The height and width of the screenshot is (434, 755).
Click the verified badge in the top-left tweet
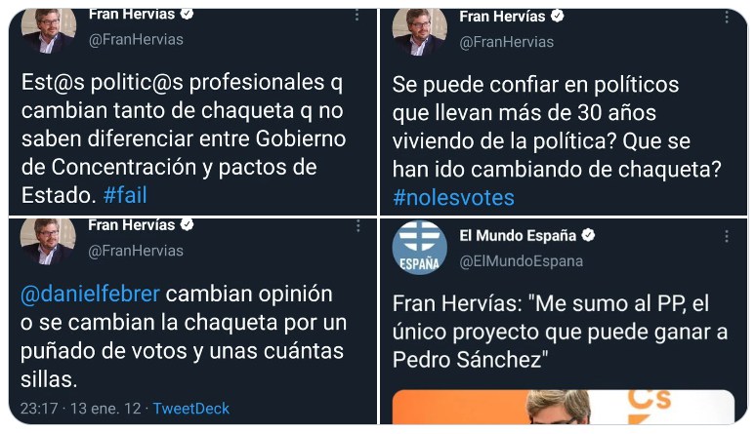187,14
